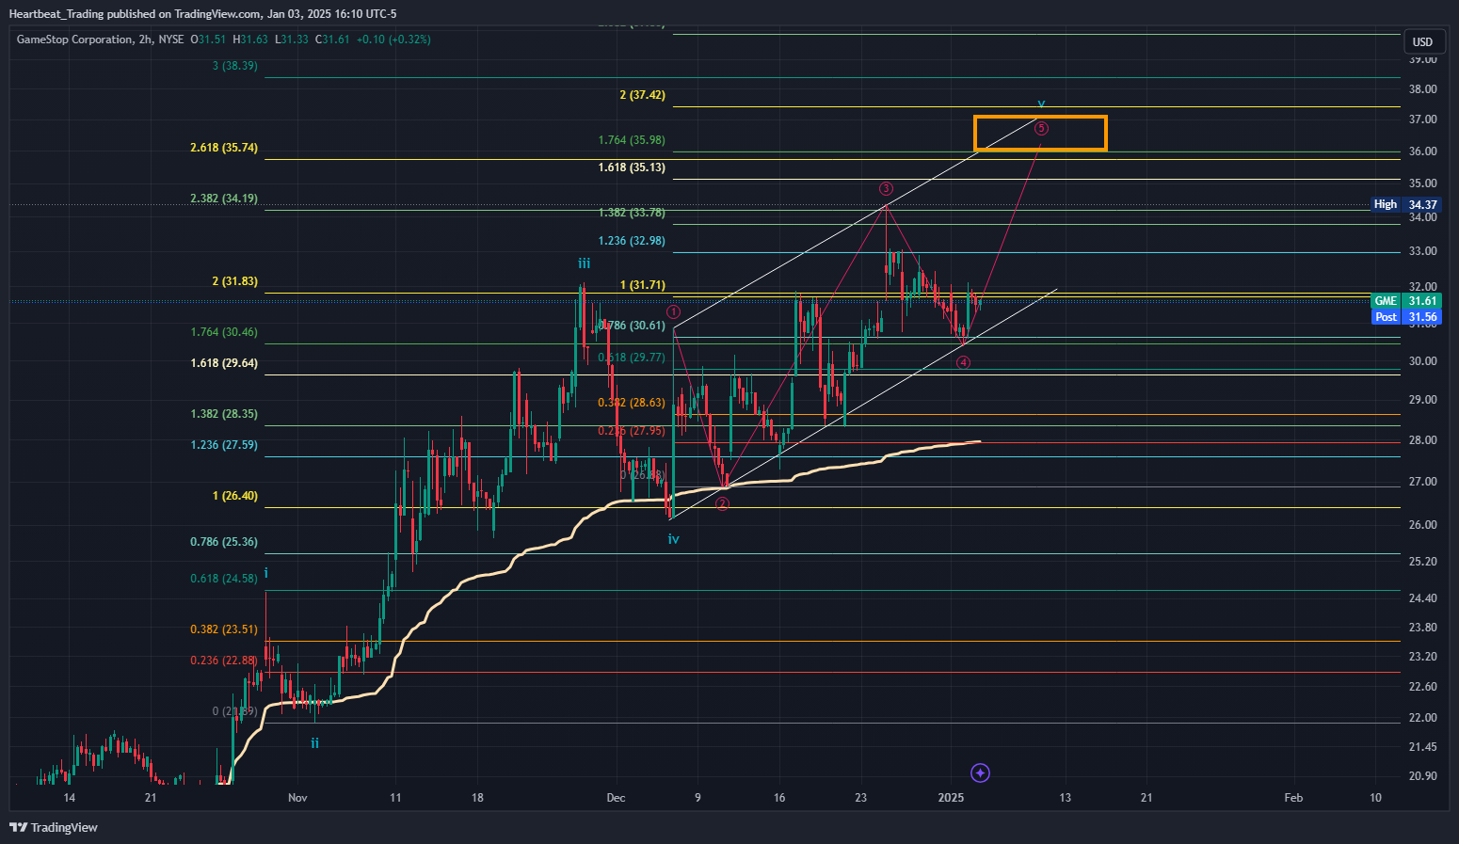Click Fibonacci label 1.618 (29.64)
Image resolution: width=1459 pixels, height=844 pixels.
tap(224, 363)
